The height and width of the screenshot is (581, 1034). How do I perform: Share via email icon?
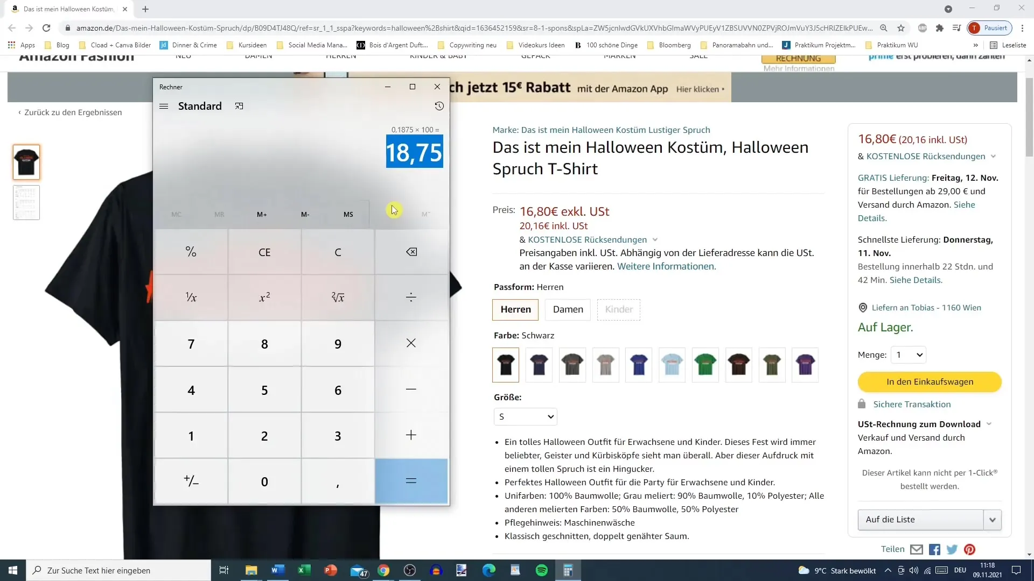coord(916,549)
